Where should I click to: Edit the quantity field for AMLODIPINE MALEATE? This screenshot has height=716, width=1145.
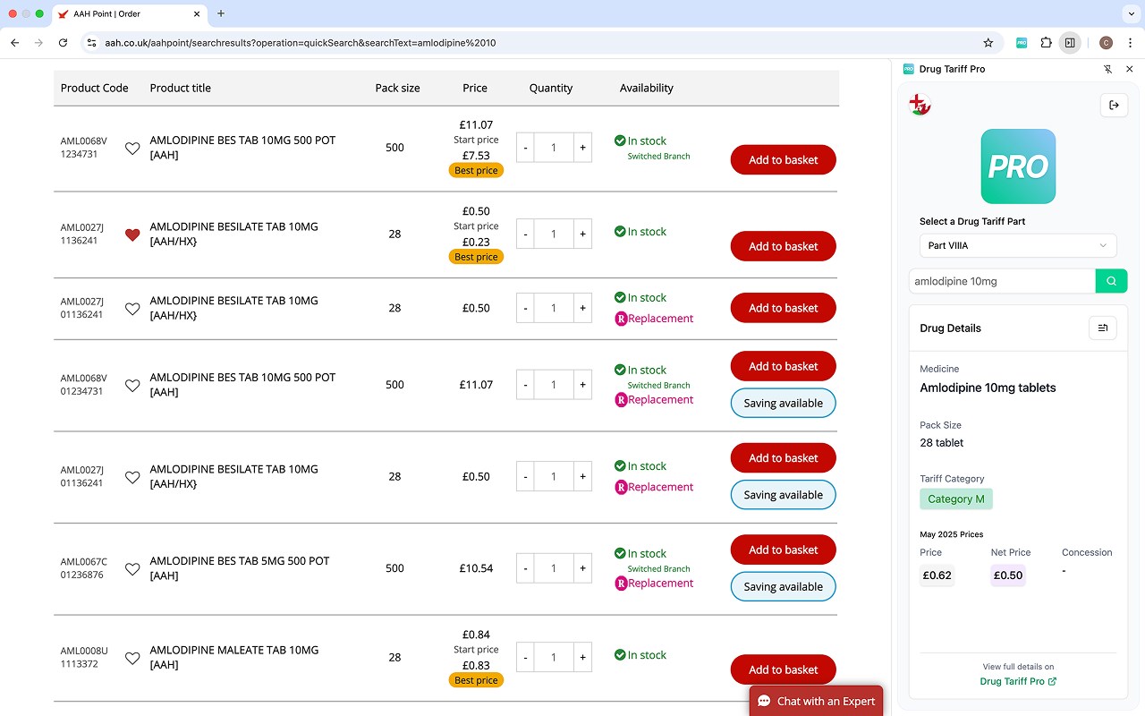554,657
